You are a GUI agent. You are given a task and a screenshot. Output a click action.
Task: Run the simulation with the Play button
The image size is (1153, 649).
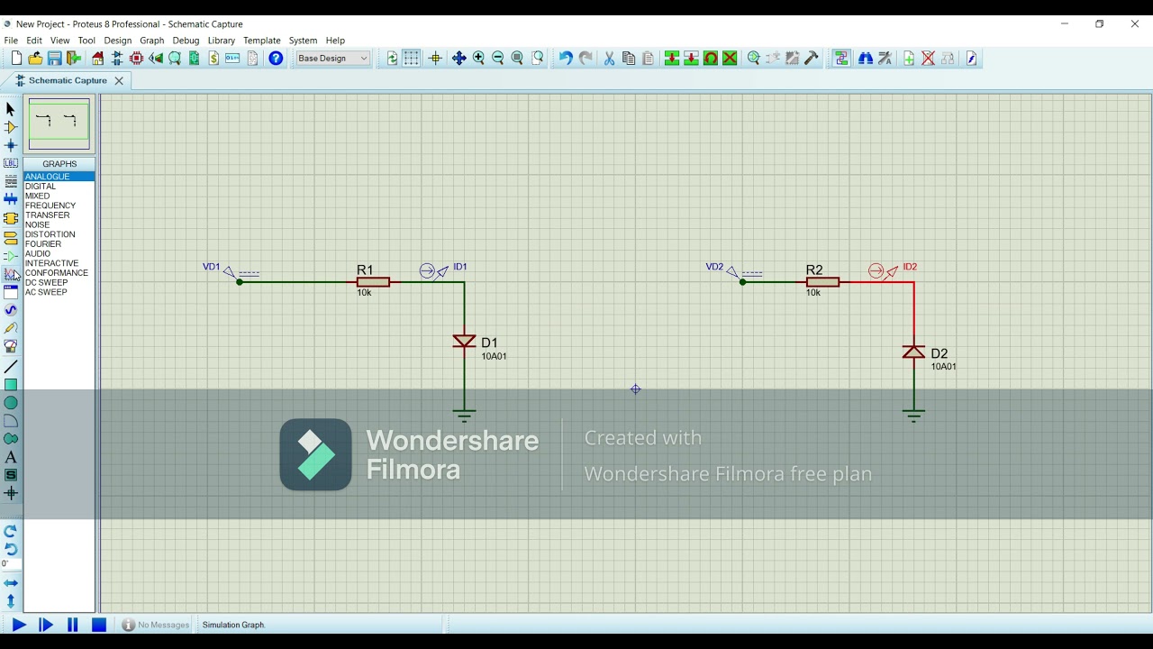tap(18, 625)
